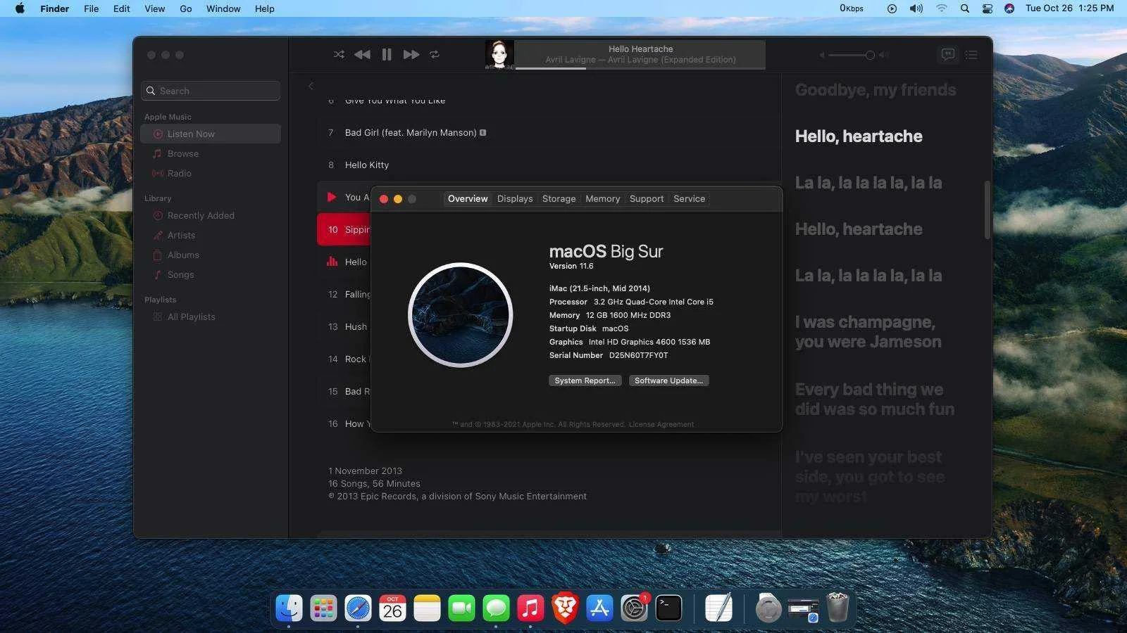
Task: Open the Finder menu
Action: click(x=54, y=8)
